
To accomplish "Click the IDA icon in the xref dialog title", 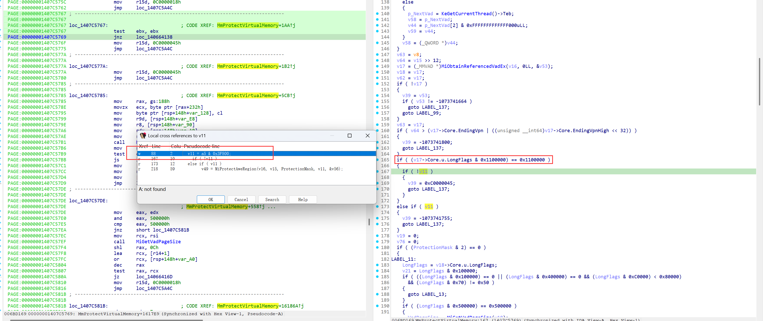I will (x=143, y=135).
